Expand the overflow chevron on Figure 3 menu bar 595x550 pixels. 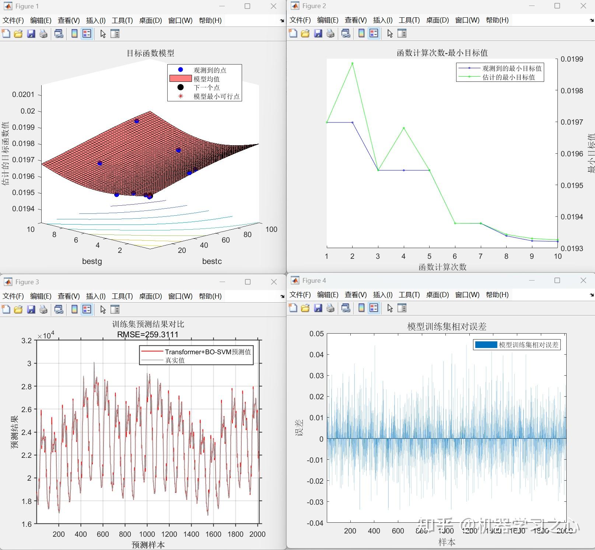point(282,296)
